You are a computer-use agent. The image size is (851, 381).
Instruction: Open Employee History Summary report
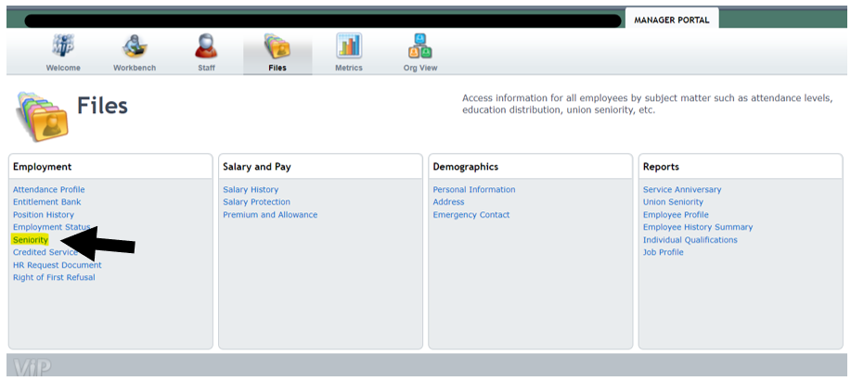point(698,227)
